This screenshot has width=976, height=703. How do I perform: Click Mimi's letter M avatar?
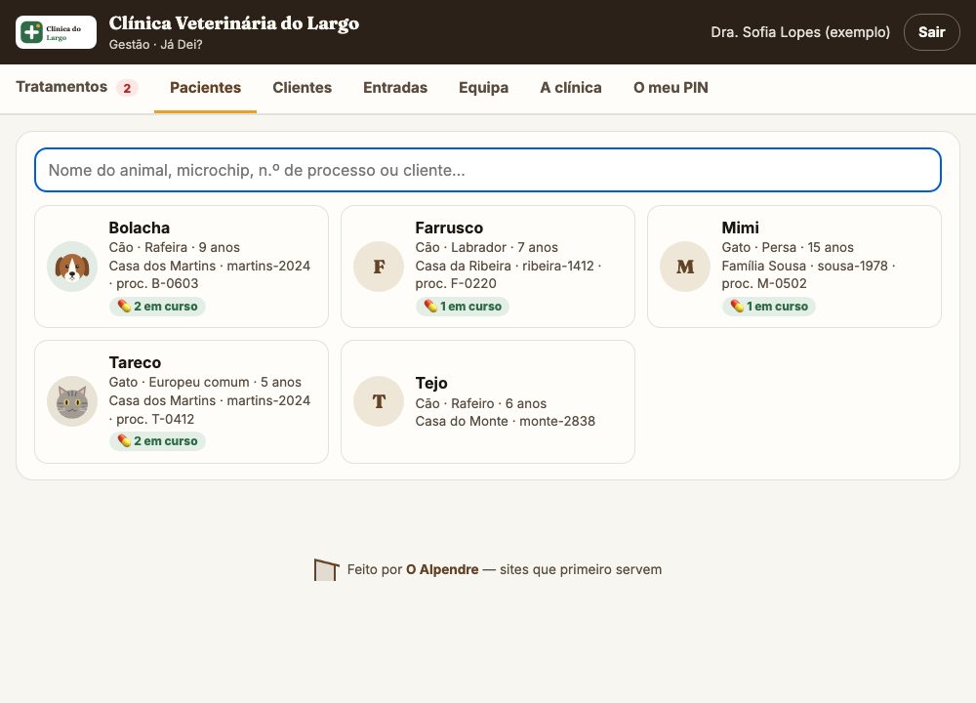click(685, 267)
